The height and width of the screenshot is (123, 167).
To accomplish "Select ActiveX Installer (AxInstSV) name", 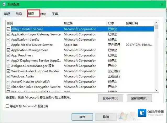I will pos(30,82).
